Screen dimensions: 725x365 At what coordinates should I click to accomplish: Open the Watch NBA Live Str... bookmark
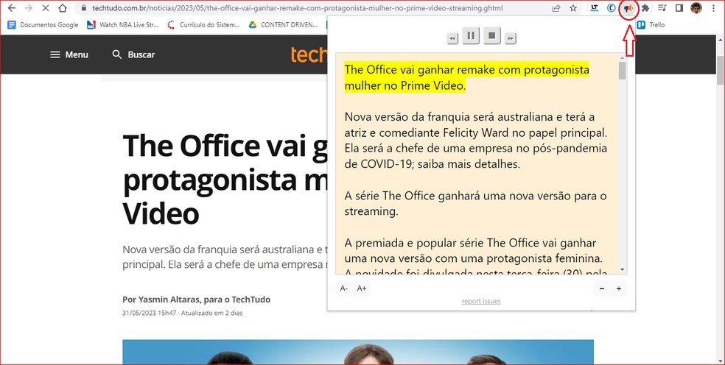(122, 25)
